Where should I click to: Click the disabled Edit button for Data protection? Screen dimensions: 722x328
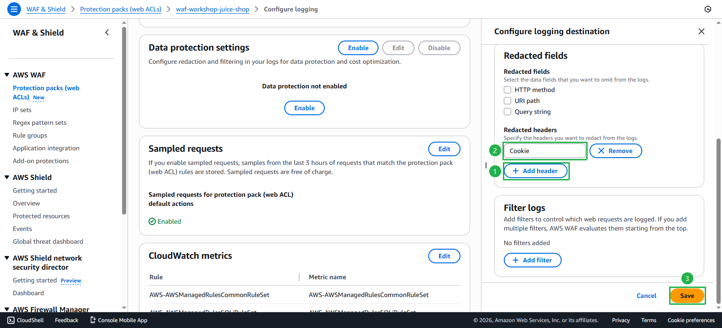[398, 48]
